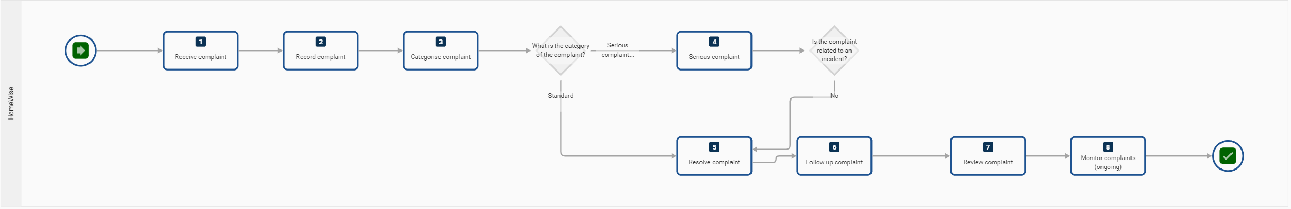The image size is (1291, 209).
Task: Select the Serious complaint activity box
Action: coord(714,51)
